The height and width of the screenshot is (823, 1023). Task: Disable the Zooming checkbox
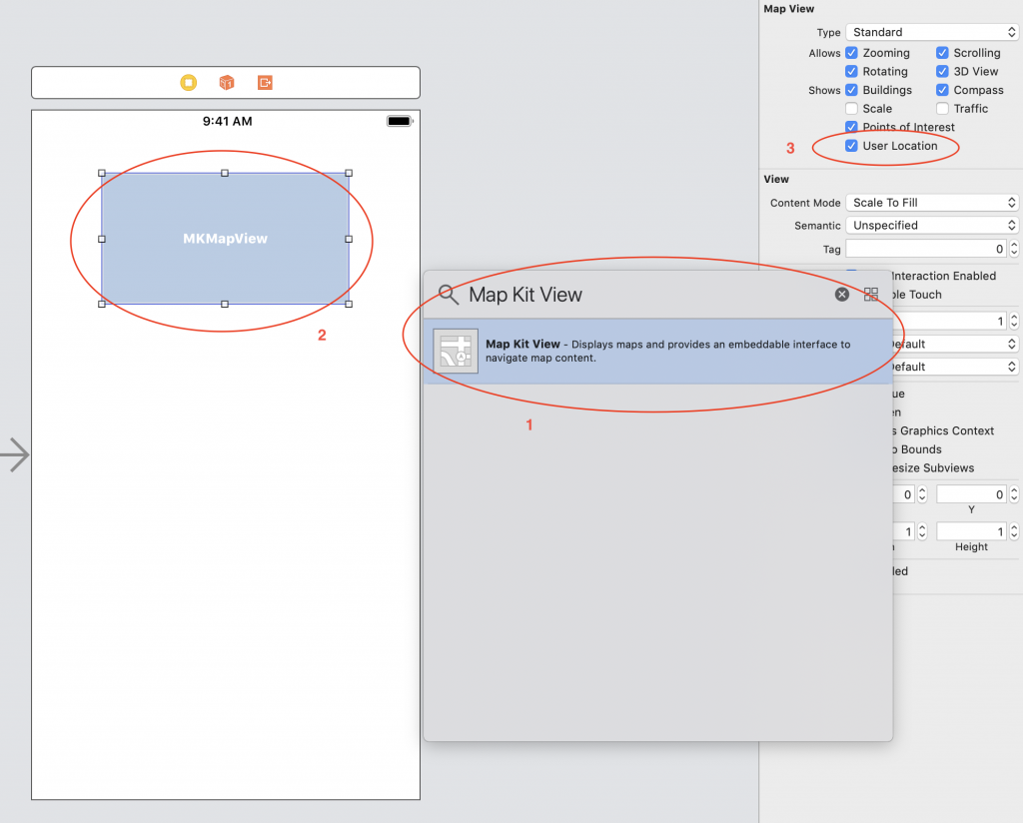click(851, 53)
